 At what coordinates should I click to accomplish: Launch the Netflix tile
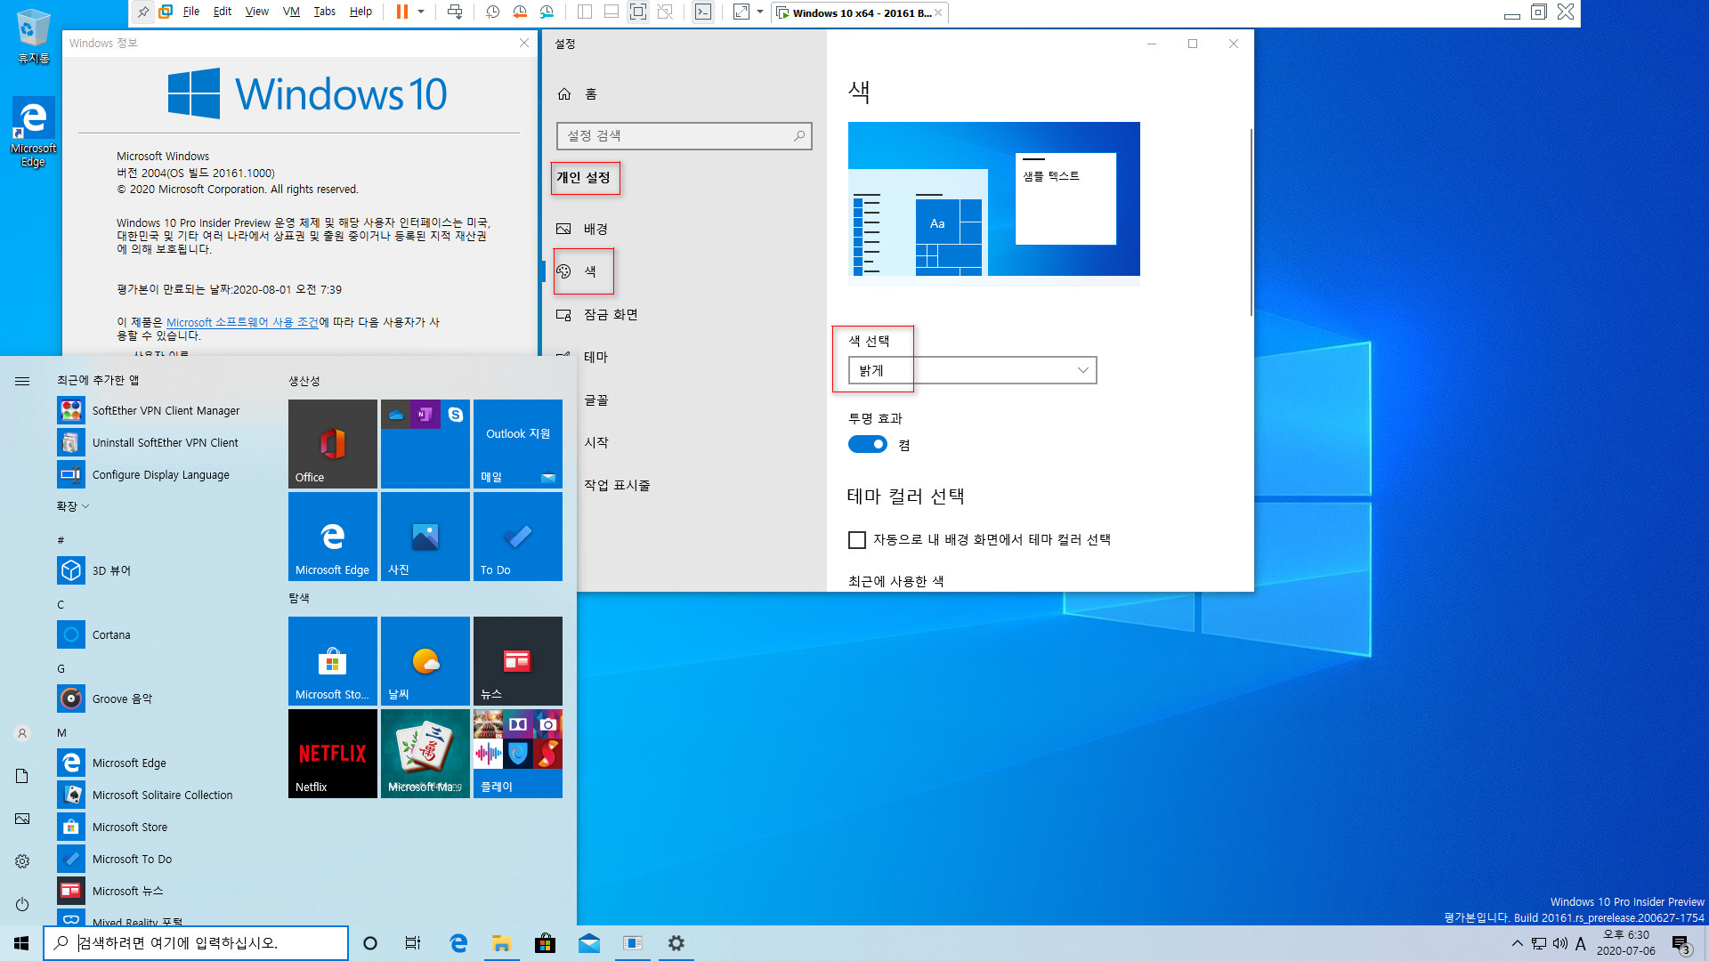[333, 754]
